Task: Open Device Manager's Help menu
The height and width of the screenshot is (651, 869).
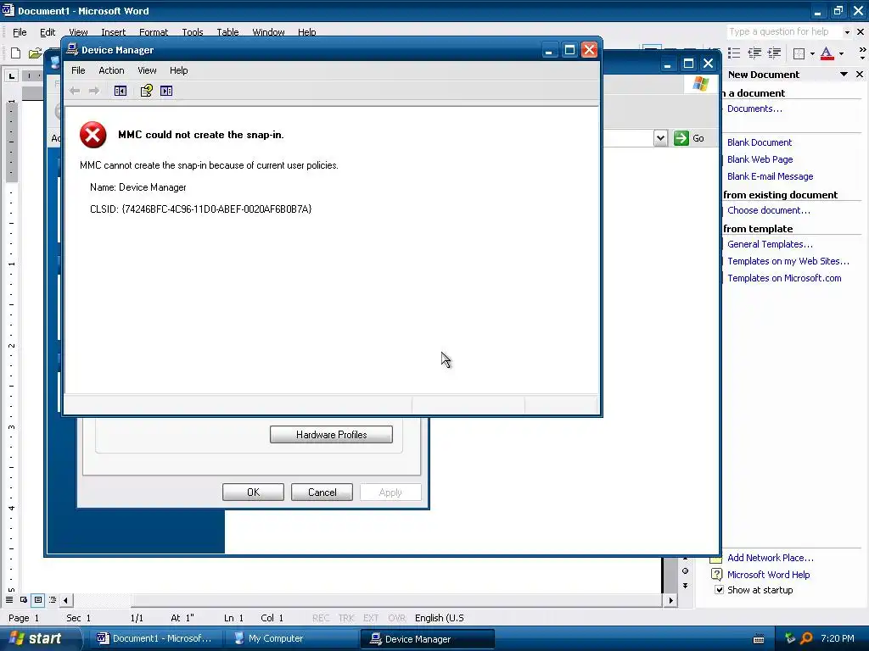Action: 178,70
